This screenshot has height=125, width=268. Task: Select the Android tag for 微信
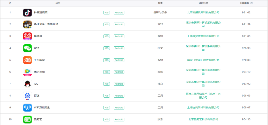coord(119,48)
